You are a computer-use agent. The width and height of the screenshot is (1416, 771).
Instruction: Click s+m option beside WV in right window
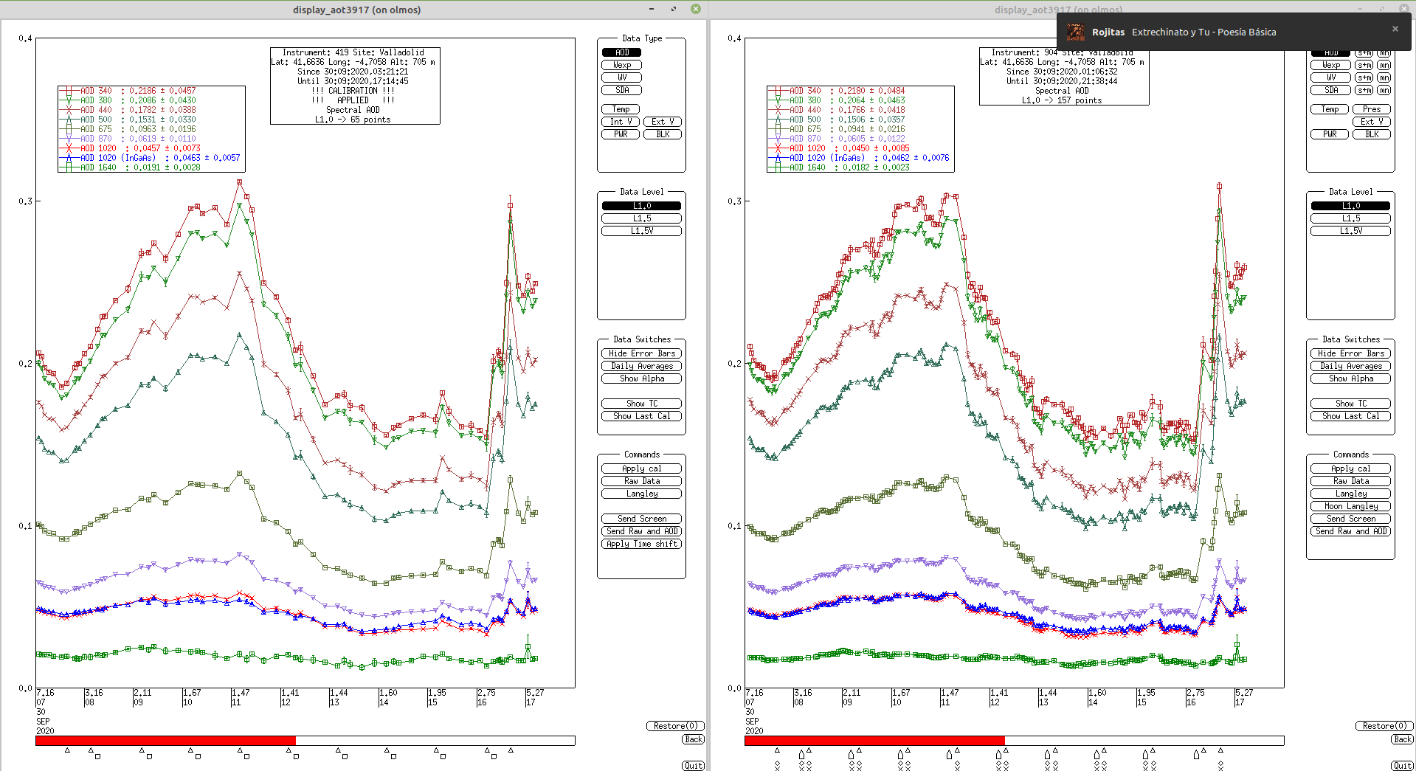(1364, 77)
